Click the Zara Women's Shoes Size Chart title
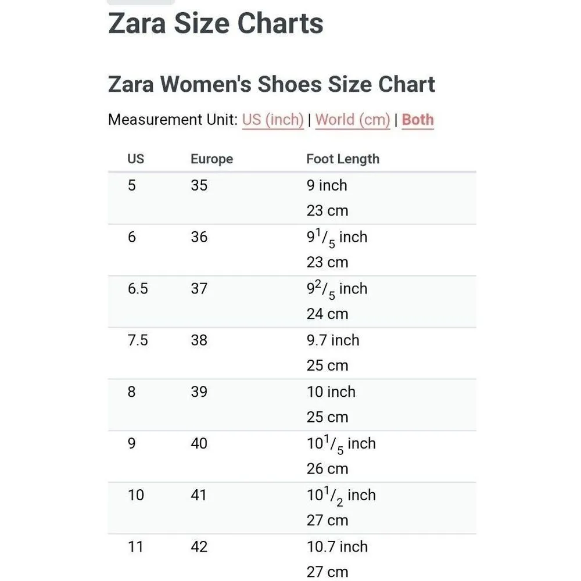This screenshot has height=581, width=581. [271, 84]
